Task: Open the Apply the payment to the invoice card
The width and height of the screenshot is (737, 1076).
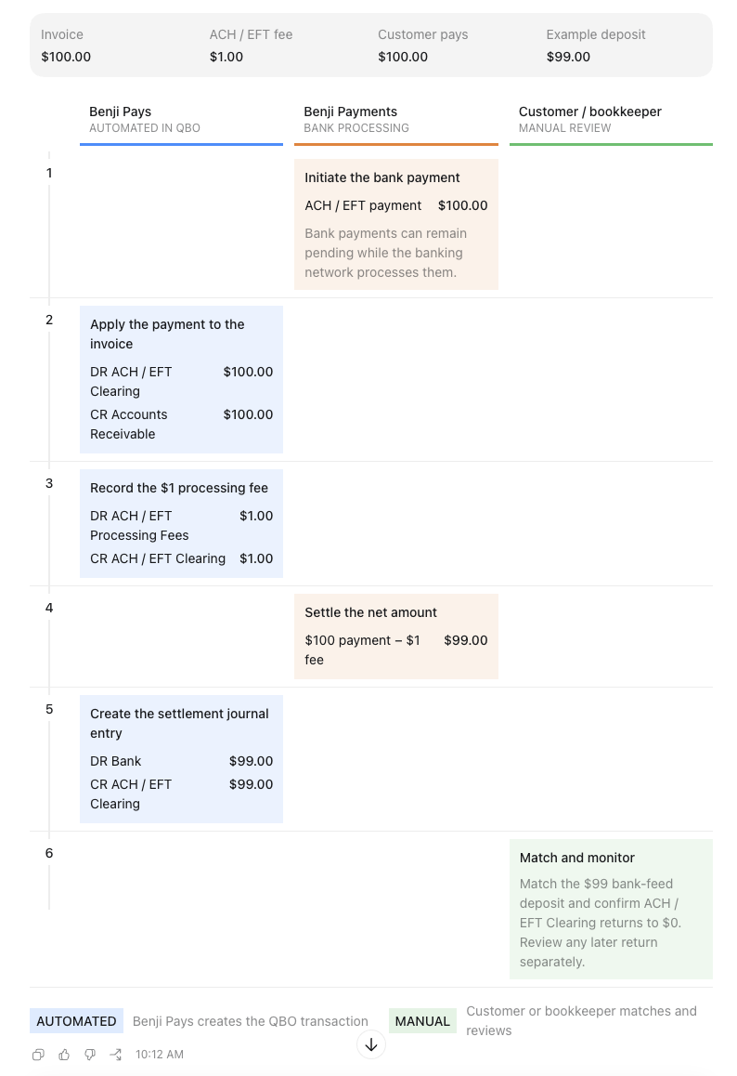Action: click(181, 379)
